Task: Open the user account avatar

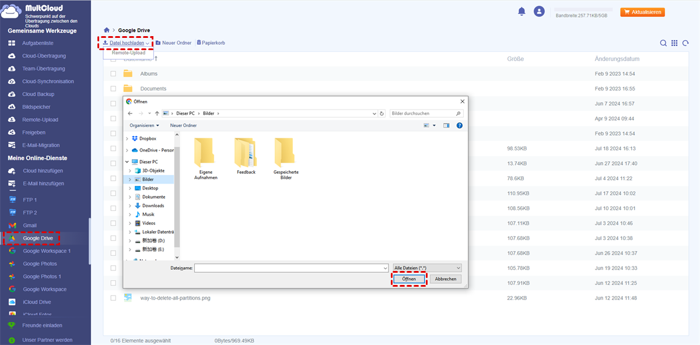Action: [539, 11]
